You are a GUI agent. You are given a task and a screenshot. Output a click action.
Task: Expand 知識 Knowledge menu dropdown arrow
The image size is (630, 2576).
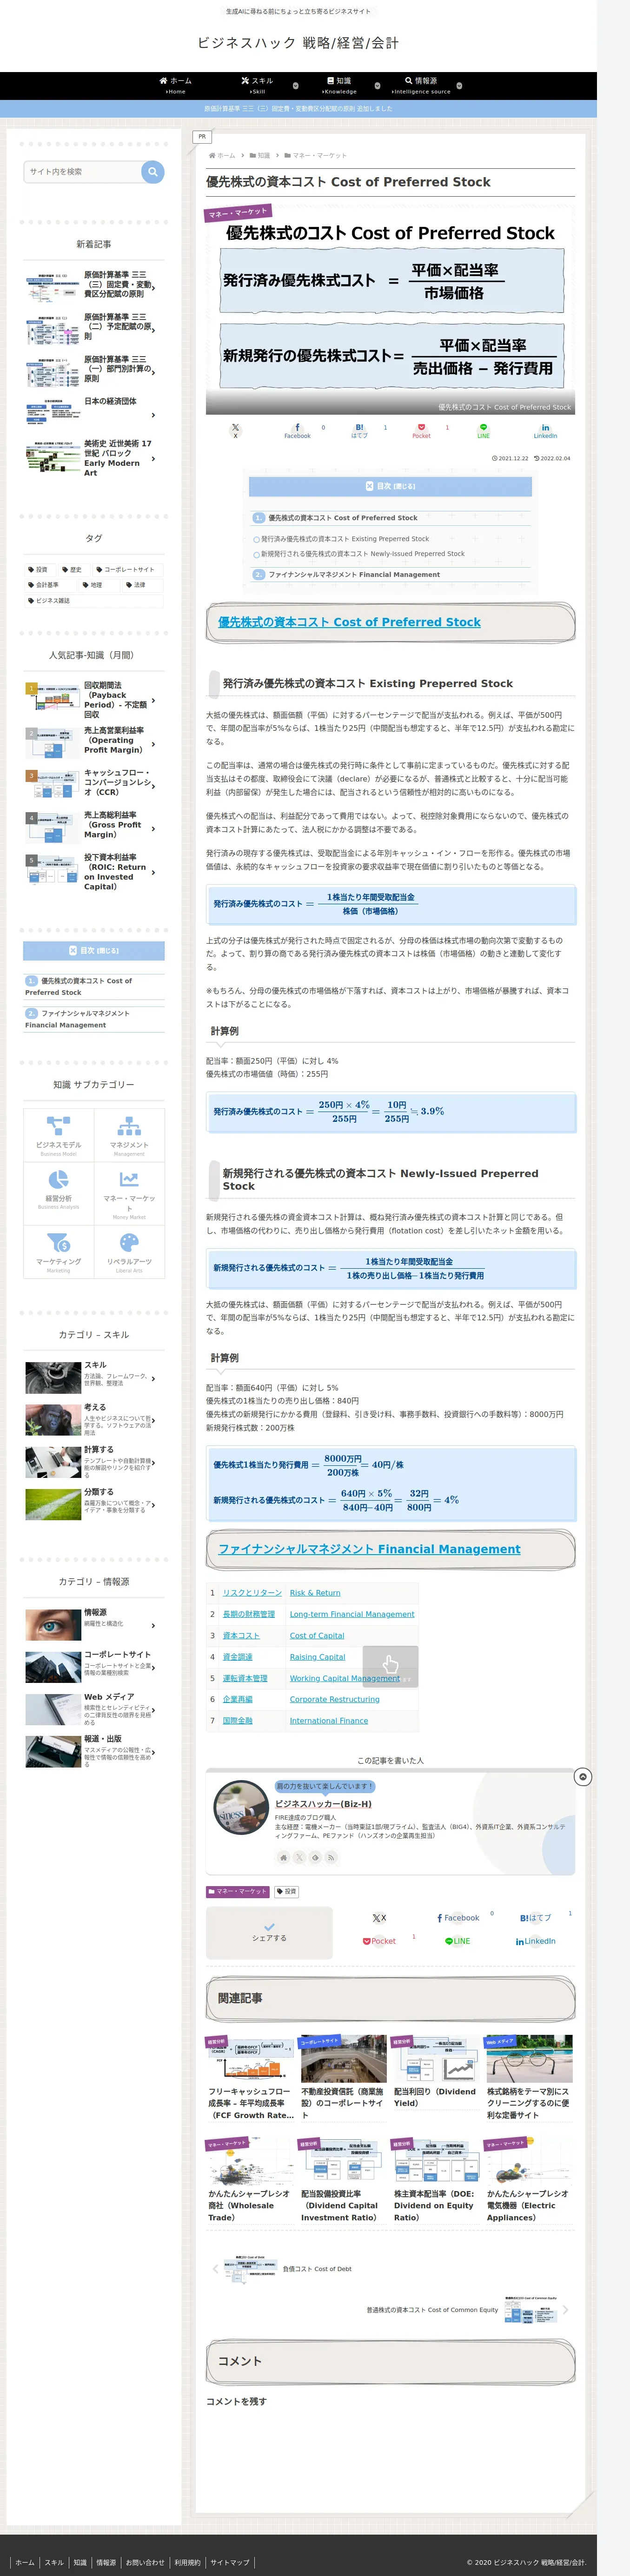378,86
